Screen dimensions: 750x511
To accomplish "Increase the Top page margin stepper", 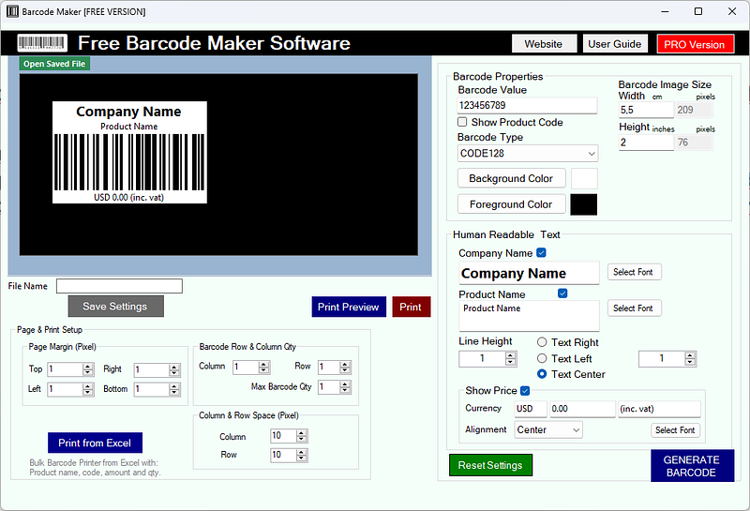I will point(87,367).
